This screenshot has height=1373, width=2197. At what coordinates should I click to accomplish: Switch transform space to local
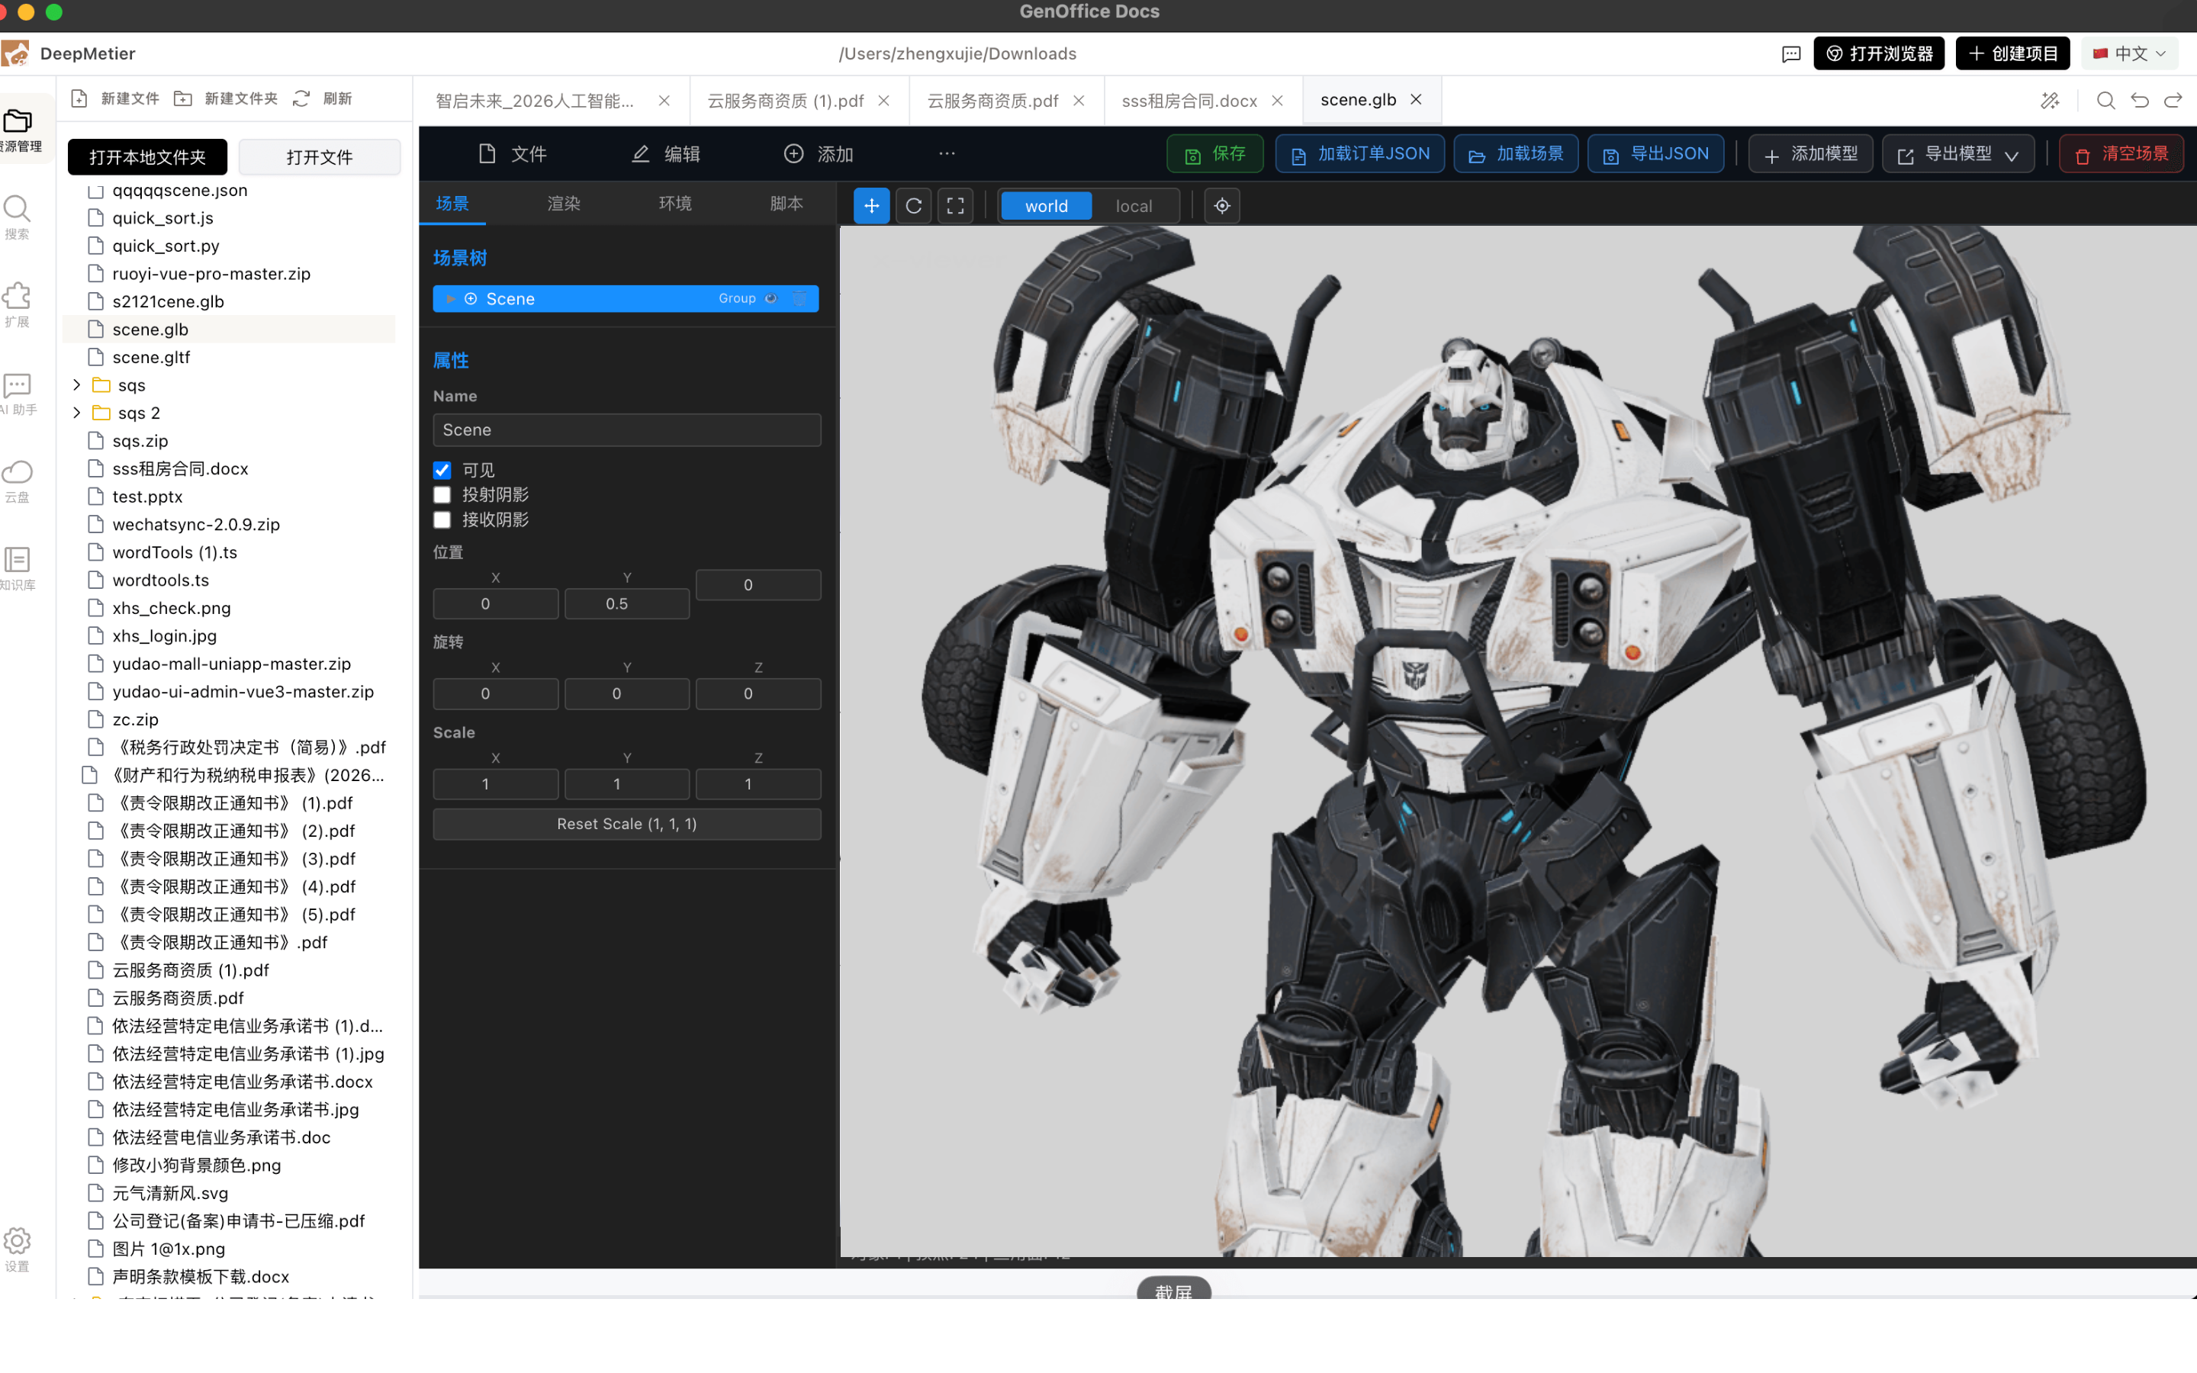coord(1134,206)
